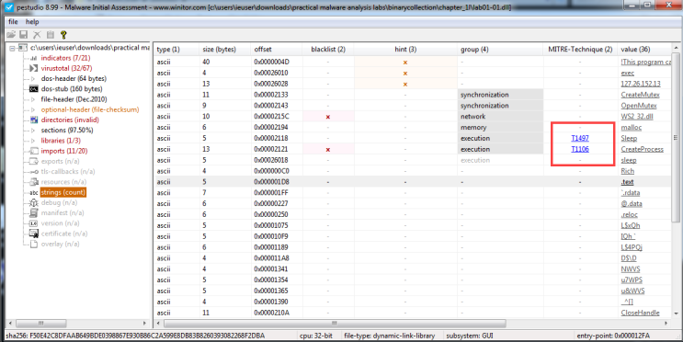Click the yellow help question mark icon
Viewport: 683px width, 342px height.
click(63, 34)
